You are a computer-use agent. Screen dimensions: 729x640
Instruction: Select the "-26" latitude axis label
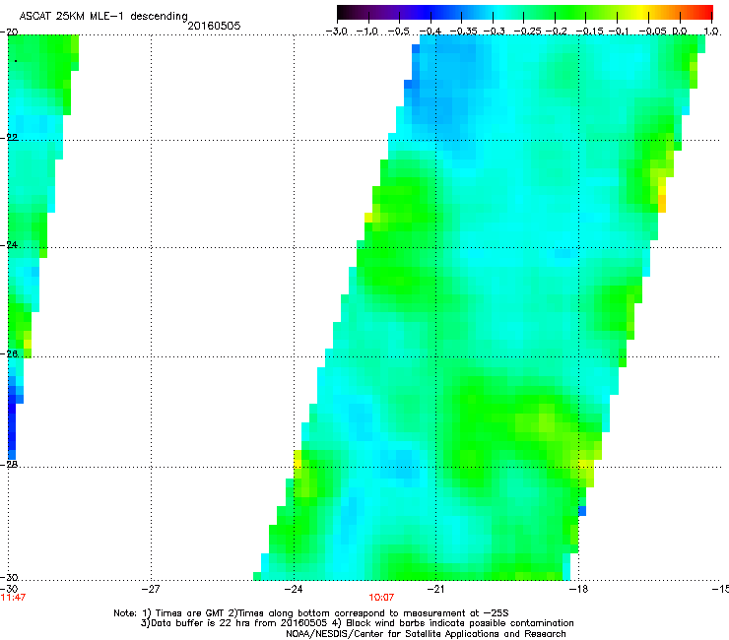(x=9, y=353)
